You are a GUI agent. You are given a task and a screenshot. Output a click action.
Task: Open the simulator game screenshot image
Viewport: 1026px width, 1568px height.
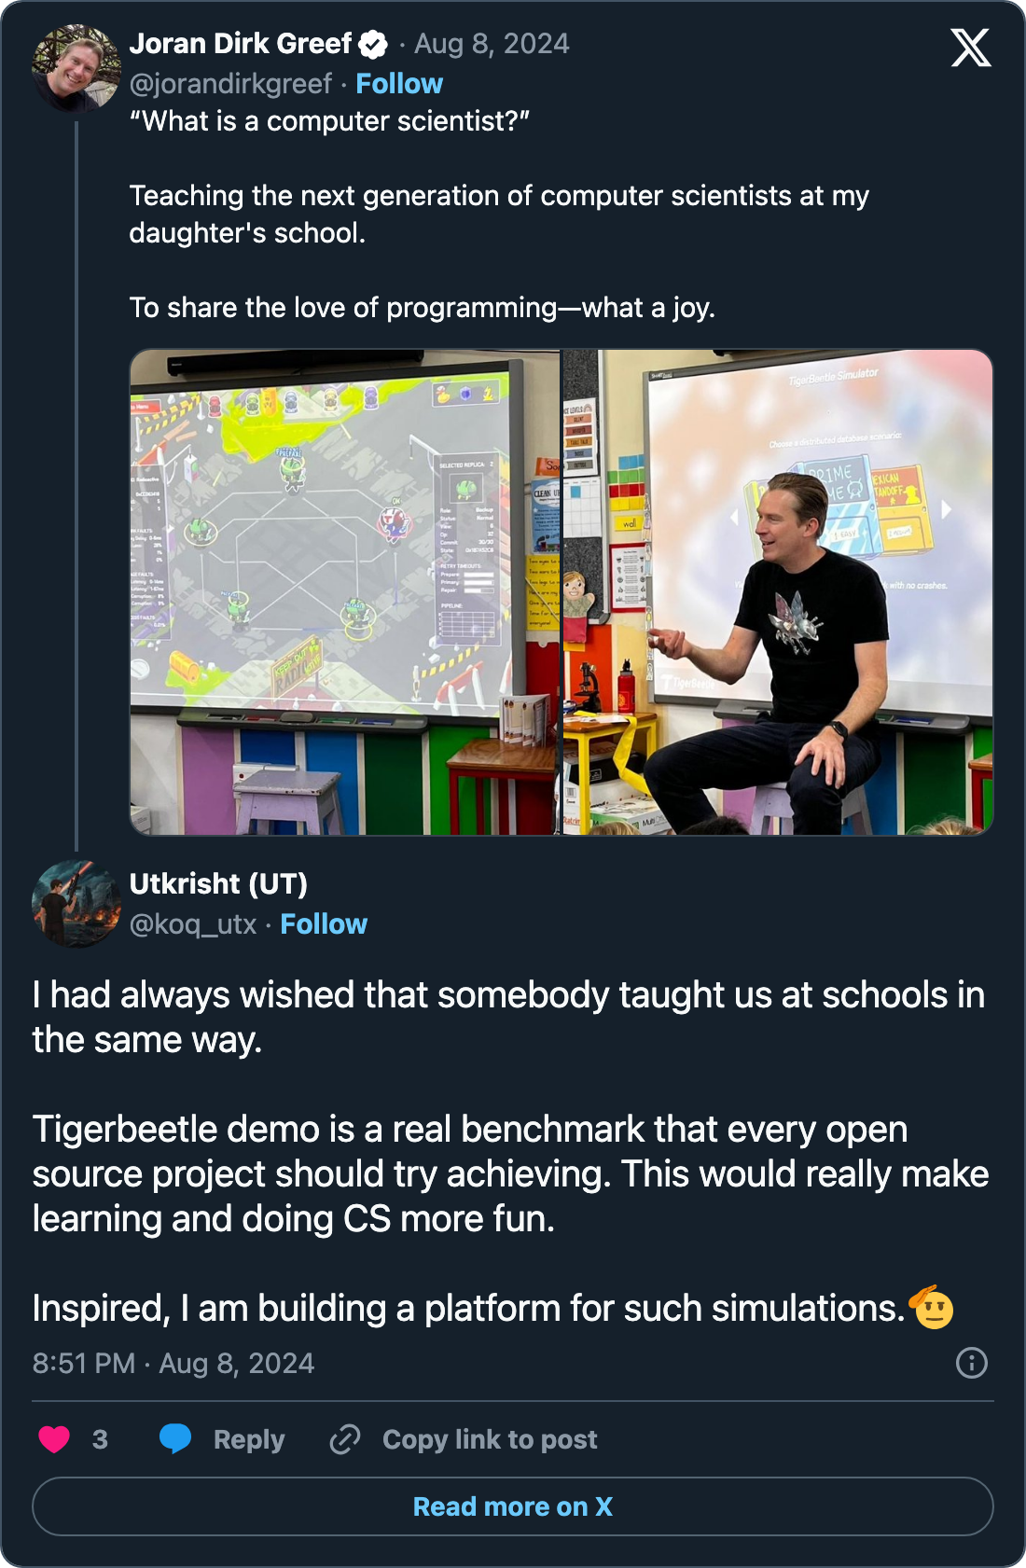(345, 592)
